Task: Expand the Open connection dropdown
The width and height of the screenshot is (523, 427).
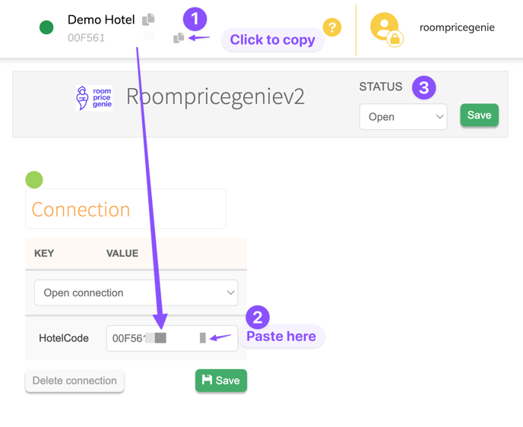Action: point(135,293)
